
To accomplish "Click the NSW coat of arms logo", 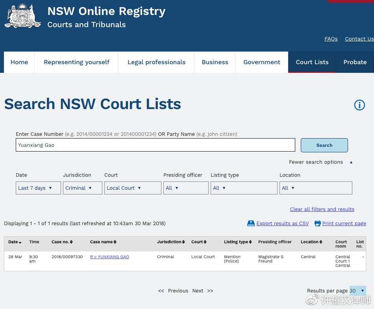I will click(22, 16).
